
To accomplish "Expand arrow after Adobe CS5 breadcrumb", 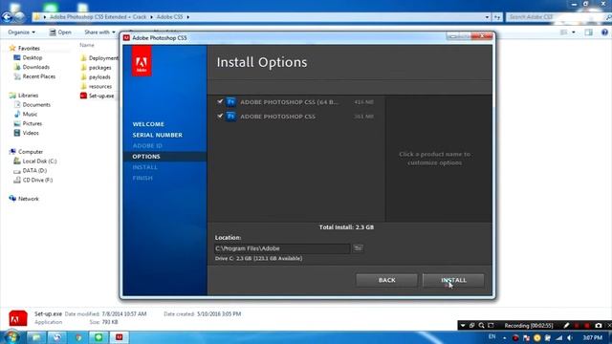I will point(188,17).
